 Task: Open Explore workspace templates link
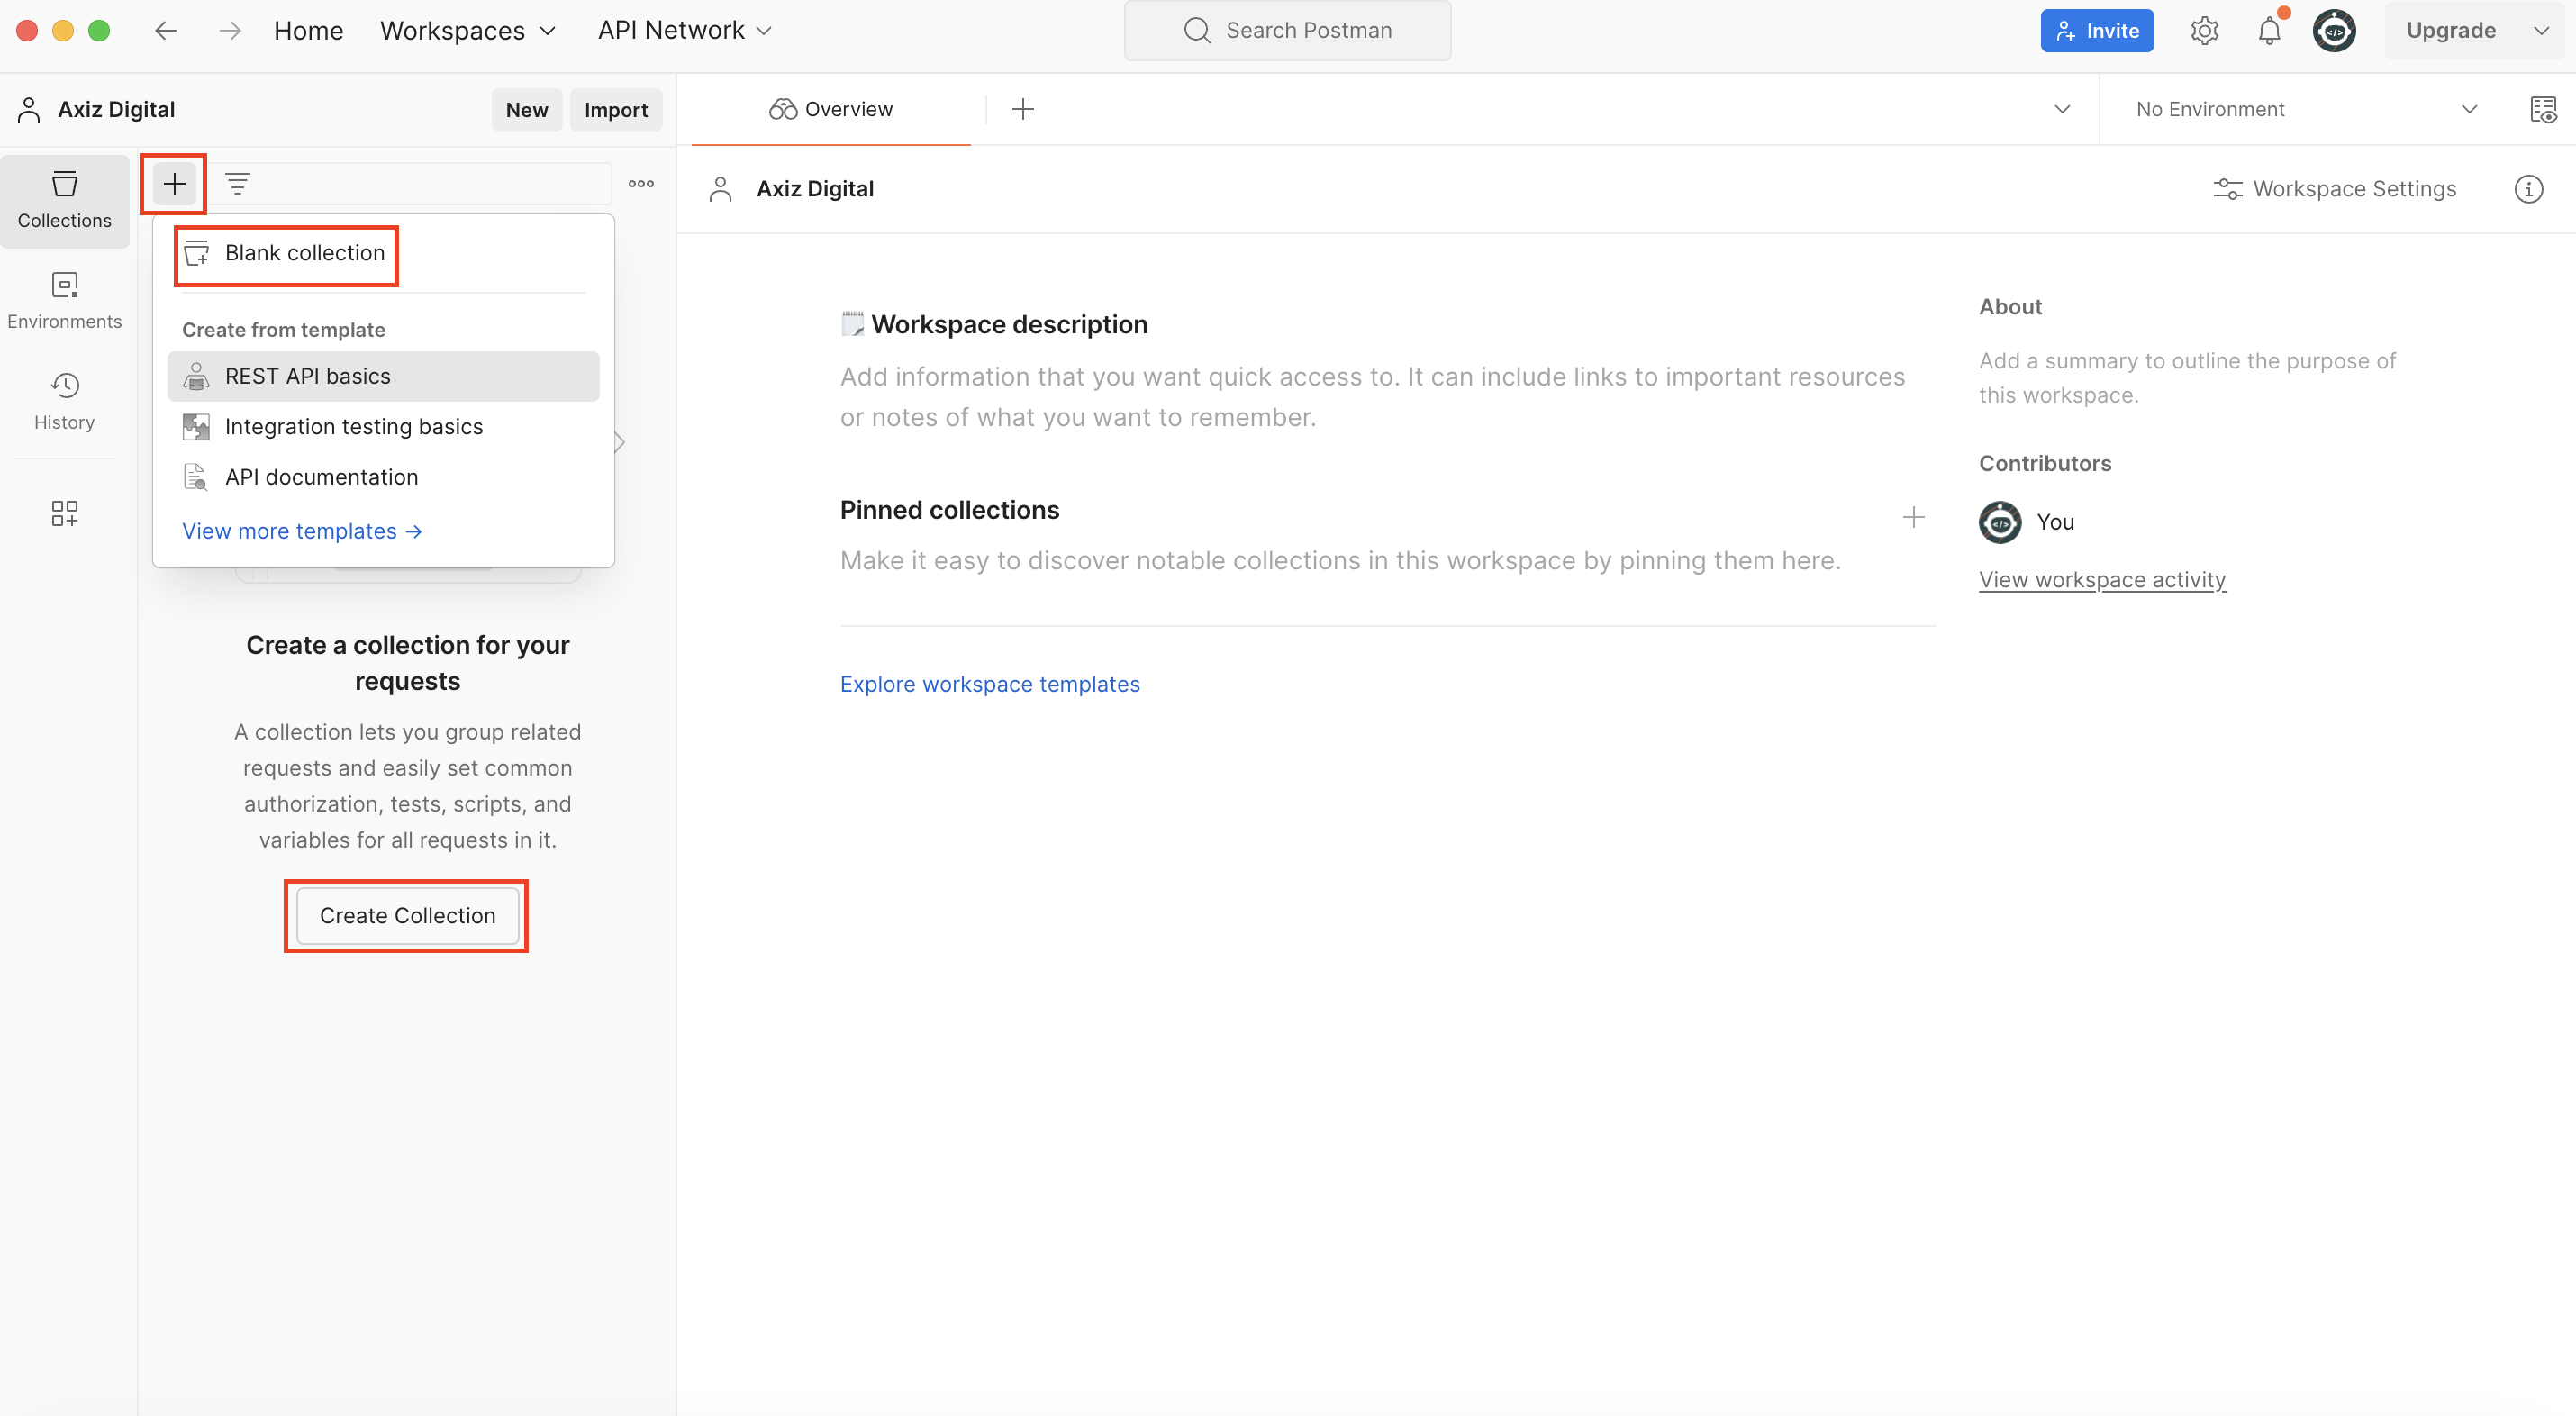pos(989,684)
